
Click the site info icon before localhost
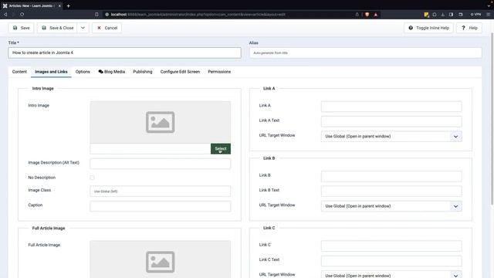[x=107, y=15]
